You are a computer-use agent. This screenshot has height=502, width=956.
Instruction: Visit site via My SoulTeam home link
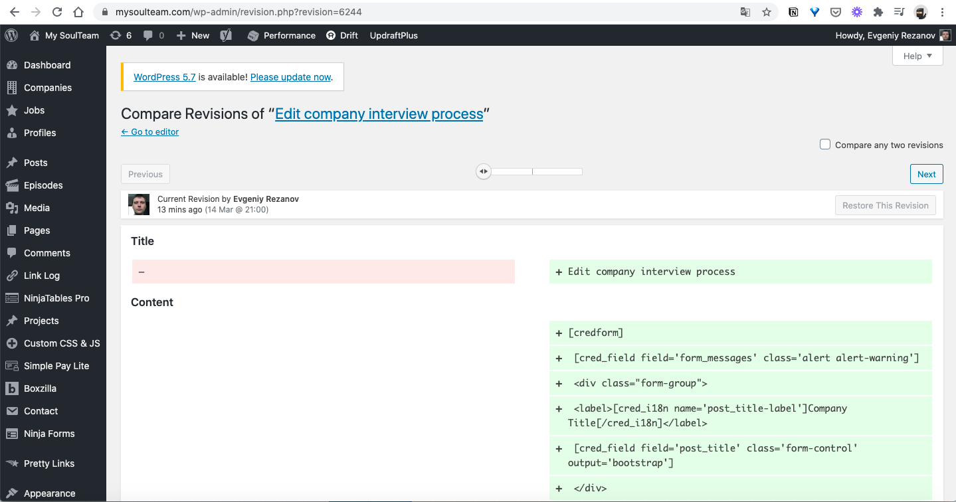pos(64,35)
